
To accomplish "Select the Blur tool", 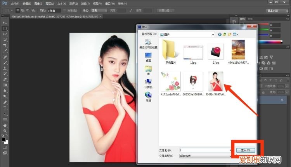I will click(x=5, y=90).
